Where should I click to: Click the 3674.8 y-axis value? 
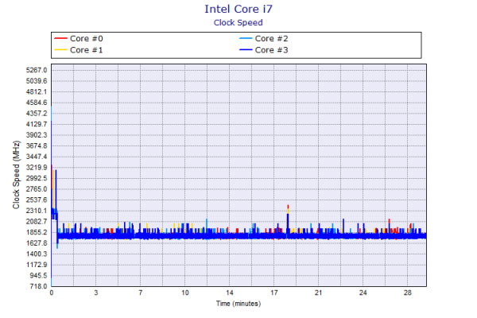click(x=37, y=145)
